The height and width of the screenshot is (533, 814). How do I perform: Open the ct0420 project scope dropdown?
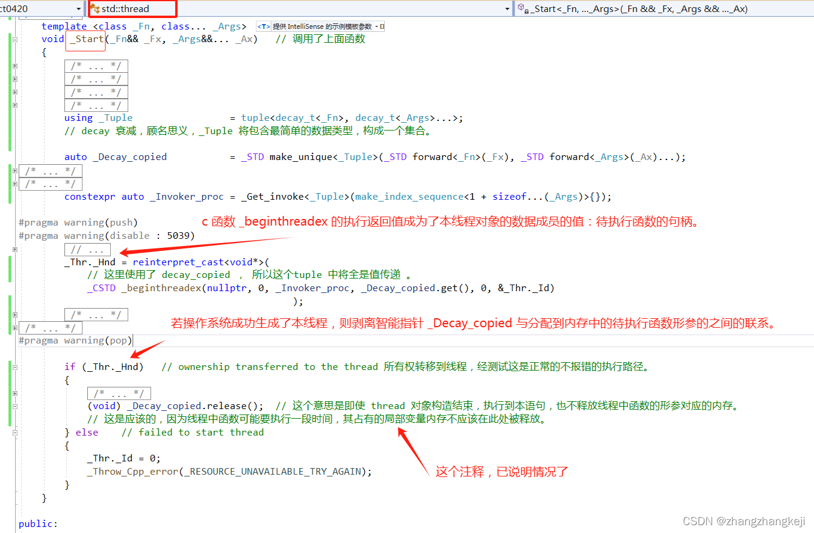click(79, 9)
